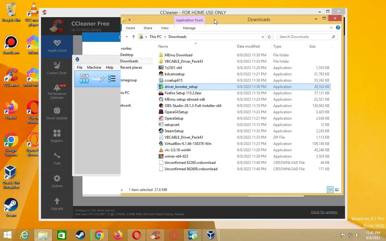Select Firefox Setup 115.2.0esr file
The width and height of the screenshot is (386, 241).
[x=244, y=93]
